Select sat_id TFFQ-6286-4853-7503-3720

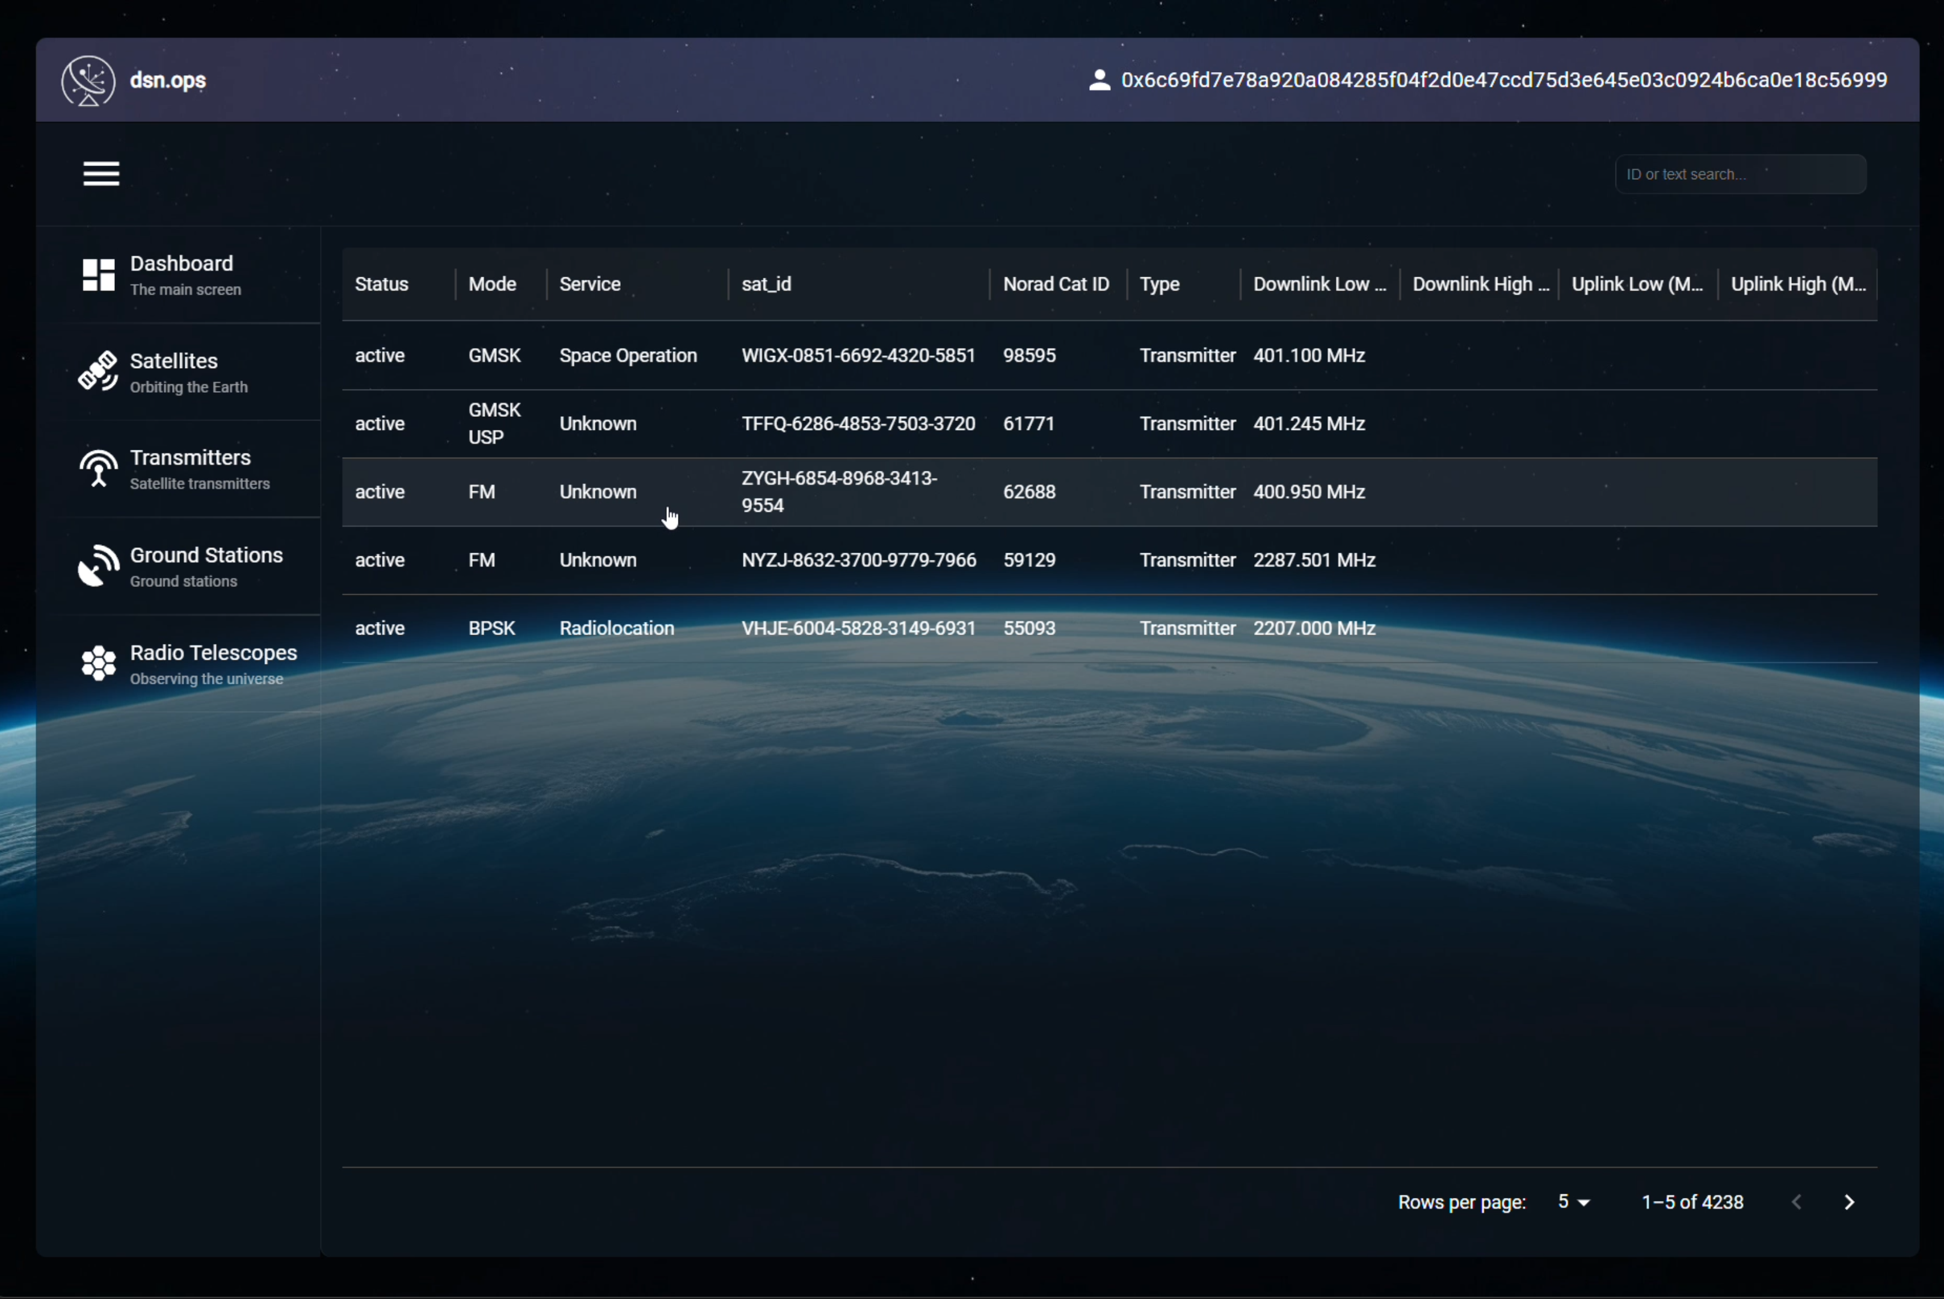tap(858, 423)
